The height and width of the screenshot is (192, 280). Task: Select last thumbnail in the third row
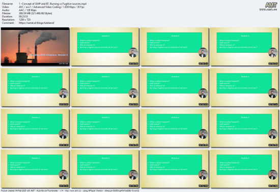coord(244,128)
